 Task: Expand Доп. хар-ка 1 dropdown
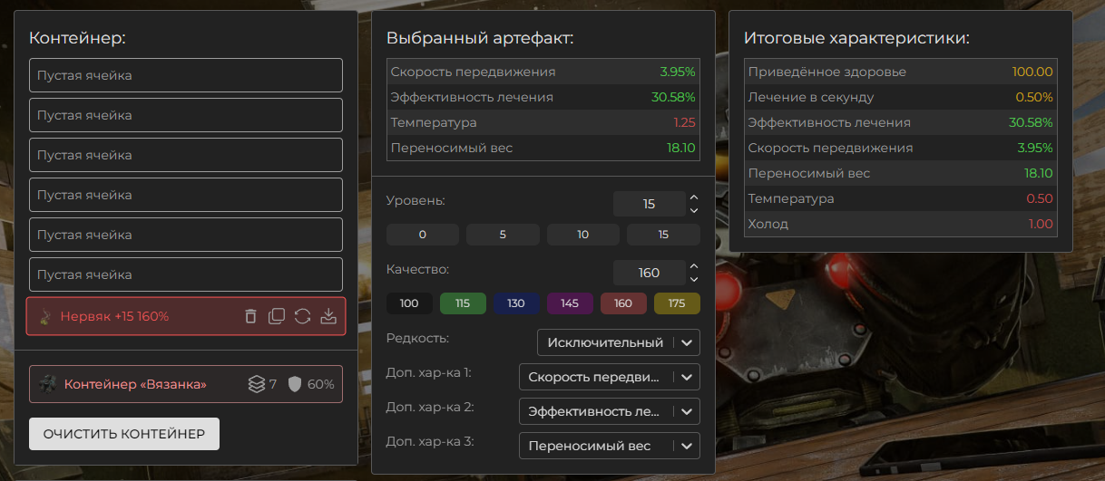pos(609,377)
